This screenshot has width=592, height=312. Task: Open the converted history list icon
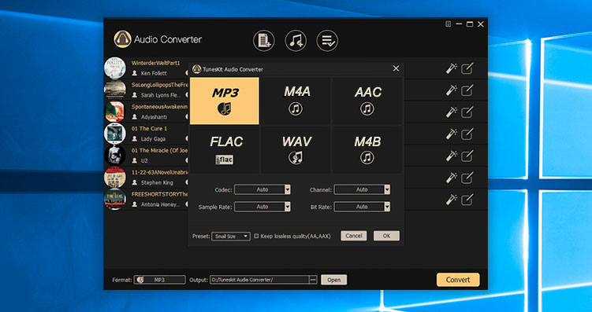[x=327, y=41]
